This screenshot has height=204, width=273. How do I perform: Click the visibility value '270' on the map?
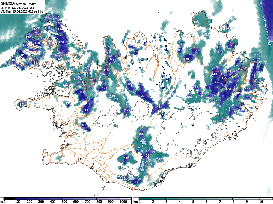223,120
